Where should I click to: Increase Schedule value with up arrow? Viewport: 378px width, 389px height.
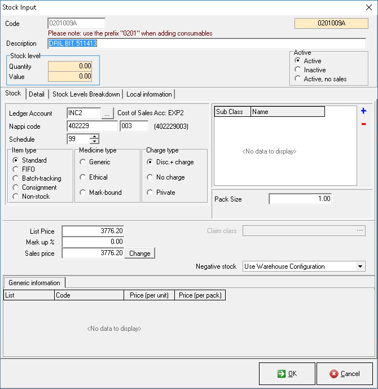pos(94,136)
